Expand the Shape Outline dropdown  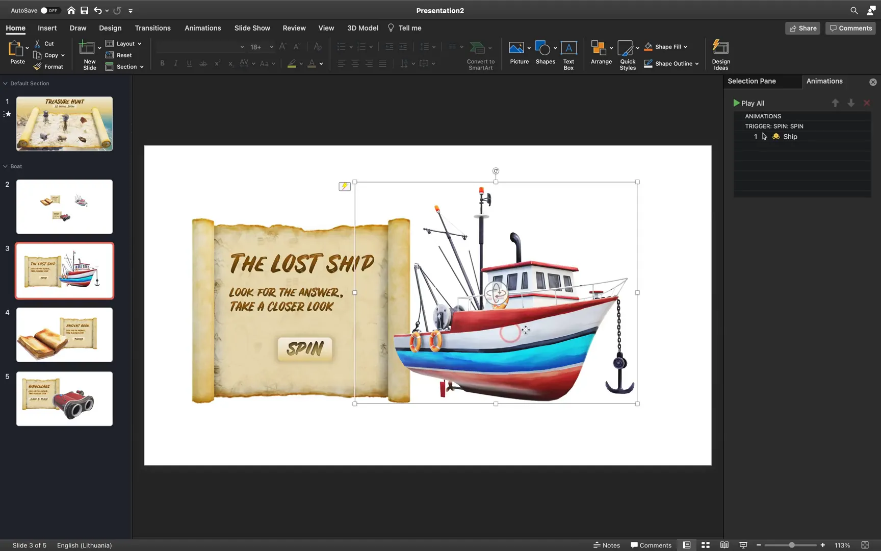coord(697,64)
